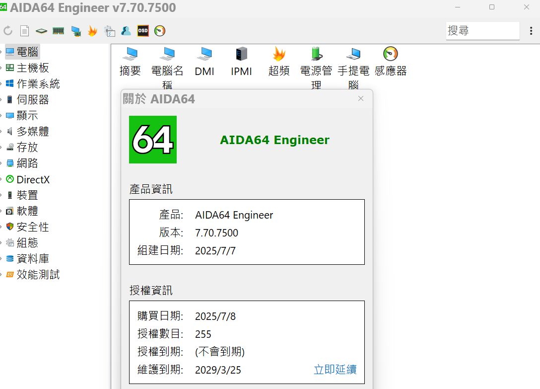This screenshot has width=540, height=389.
Task: Click the maintenance date 2029/3/25
Action: tap(218, 370)
